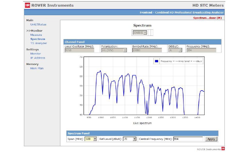Viewport: 249px width, 152px height.
Task: Click the 'Frontend - Combined HD Professional' banner text
Action: pos(182,12)
